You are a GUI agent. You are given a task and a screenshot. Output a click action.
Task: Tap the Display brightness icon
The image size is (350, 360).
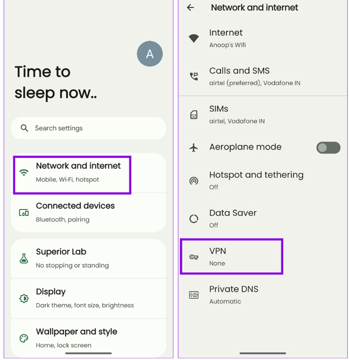tap(24, 298)
